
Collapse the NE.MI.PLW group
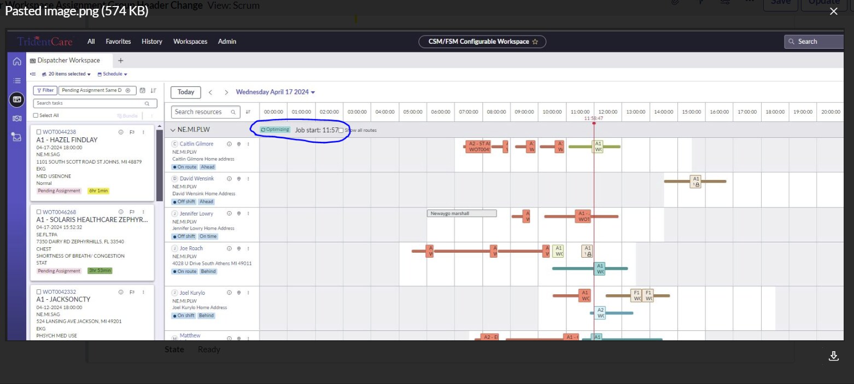[173, 130]
